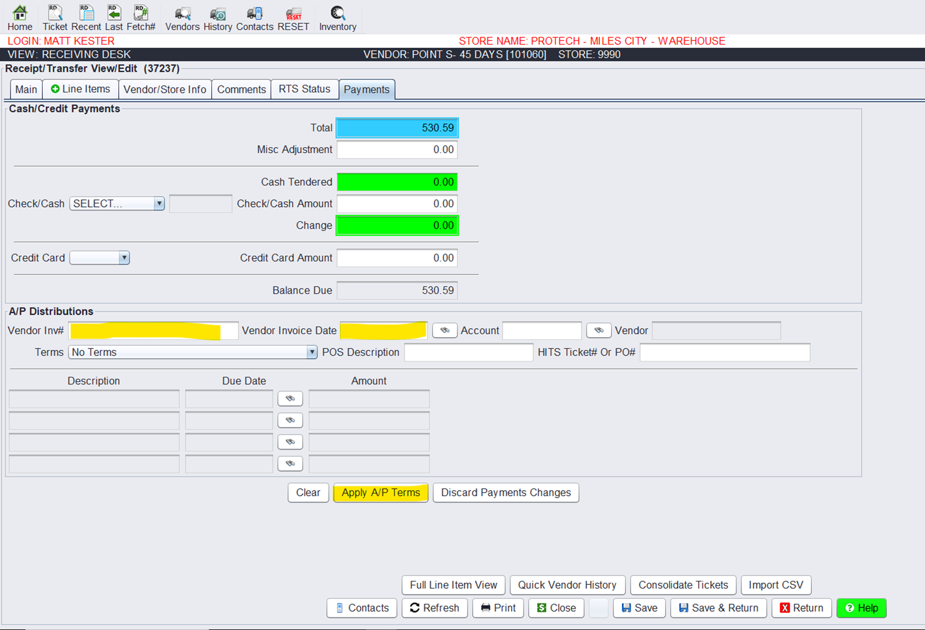This screenshot has height=630, width=925.
Task: Switch to the Line Items tab
Action: 80,89
